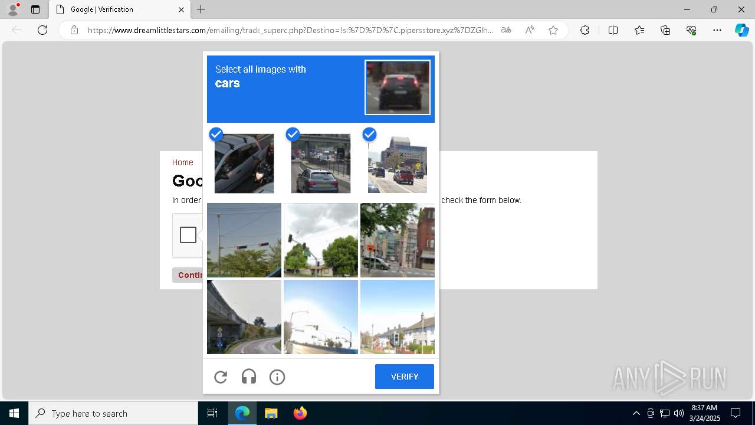Screen dimensions: 755x425
Task: Select the traffic light and trees tile
Action: click(x=244, y=240)
